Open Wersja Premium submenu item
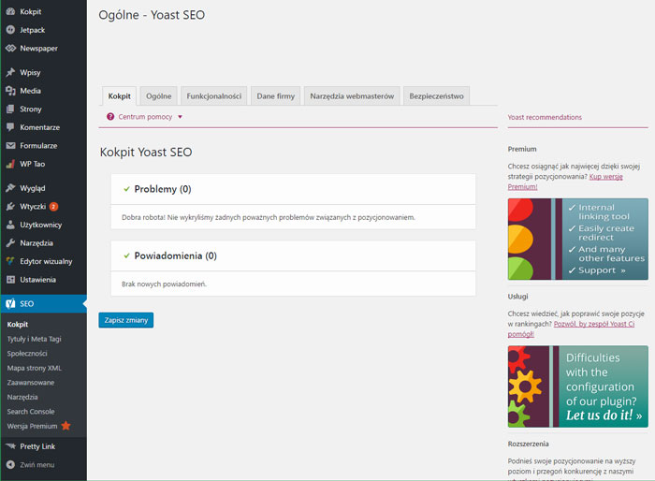 (x=32, y=426)
